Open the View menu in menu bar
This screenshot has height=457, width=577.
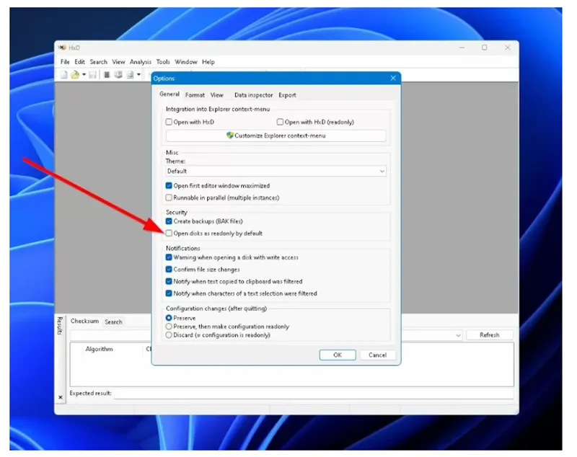tap(118, 62)
